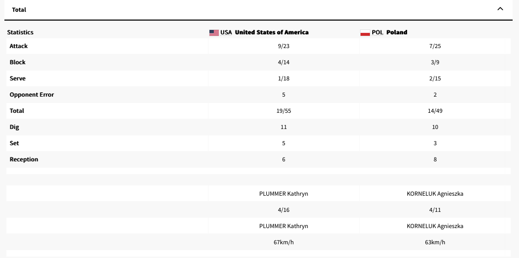Click the Statistics column heading
The width and height of the screenshot is (519, 258).
(20, 32)
